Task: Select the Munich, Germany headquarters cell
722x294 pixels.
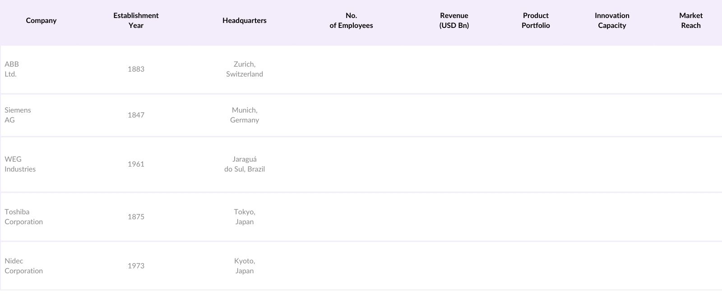Action: click(244, 115)
